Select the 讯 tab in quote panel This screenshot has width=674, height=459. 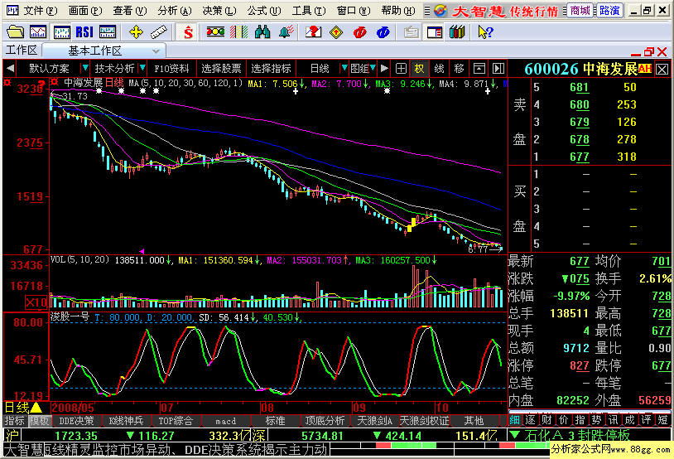pos(613,420)
